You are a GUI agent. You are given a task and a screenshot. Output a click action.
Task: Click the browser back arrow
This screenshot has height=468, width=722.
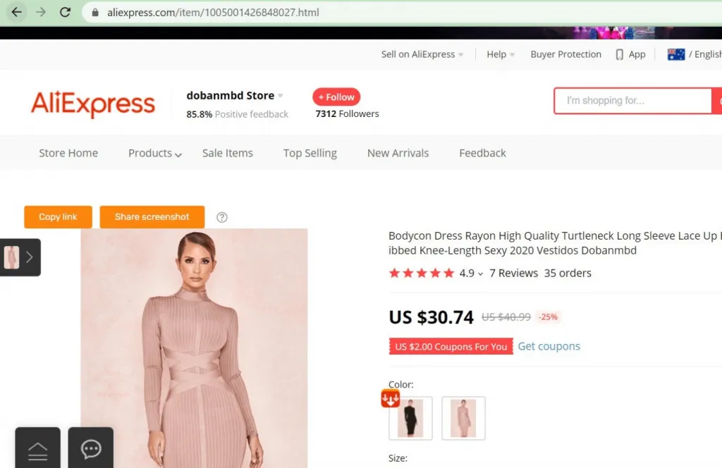17,13
